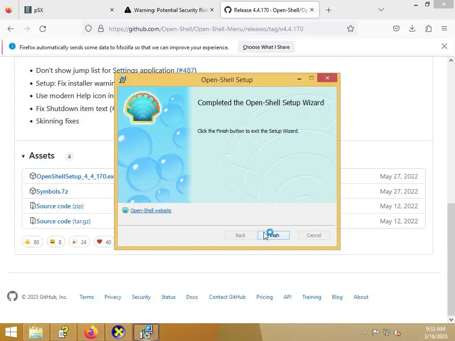This screenshot has width=455, height=341.
Task: Open the Pricing footer link
Action: point(264,297)
